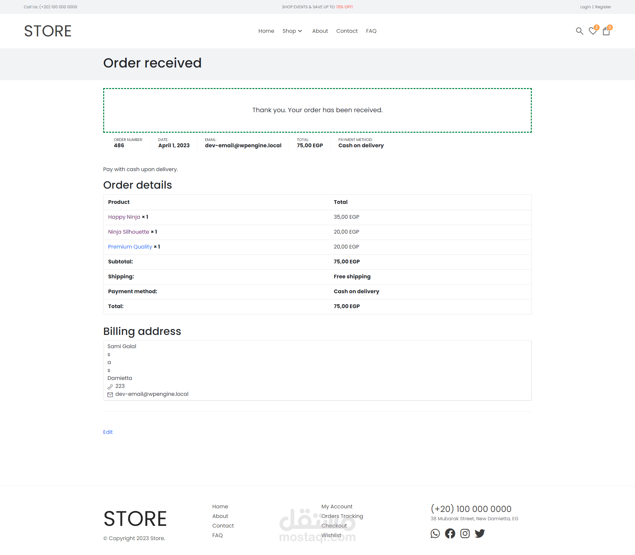635x555 pixels.
Task: Open the shopping bag cart icon
Action: (606, 31)
